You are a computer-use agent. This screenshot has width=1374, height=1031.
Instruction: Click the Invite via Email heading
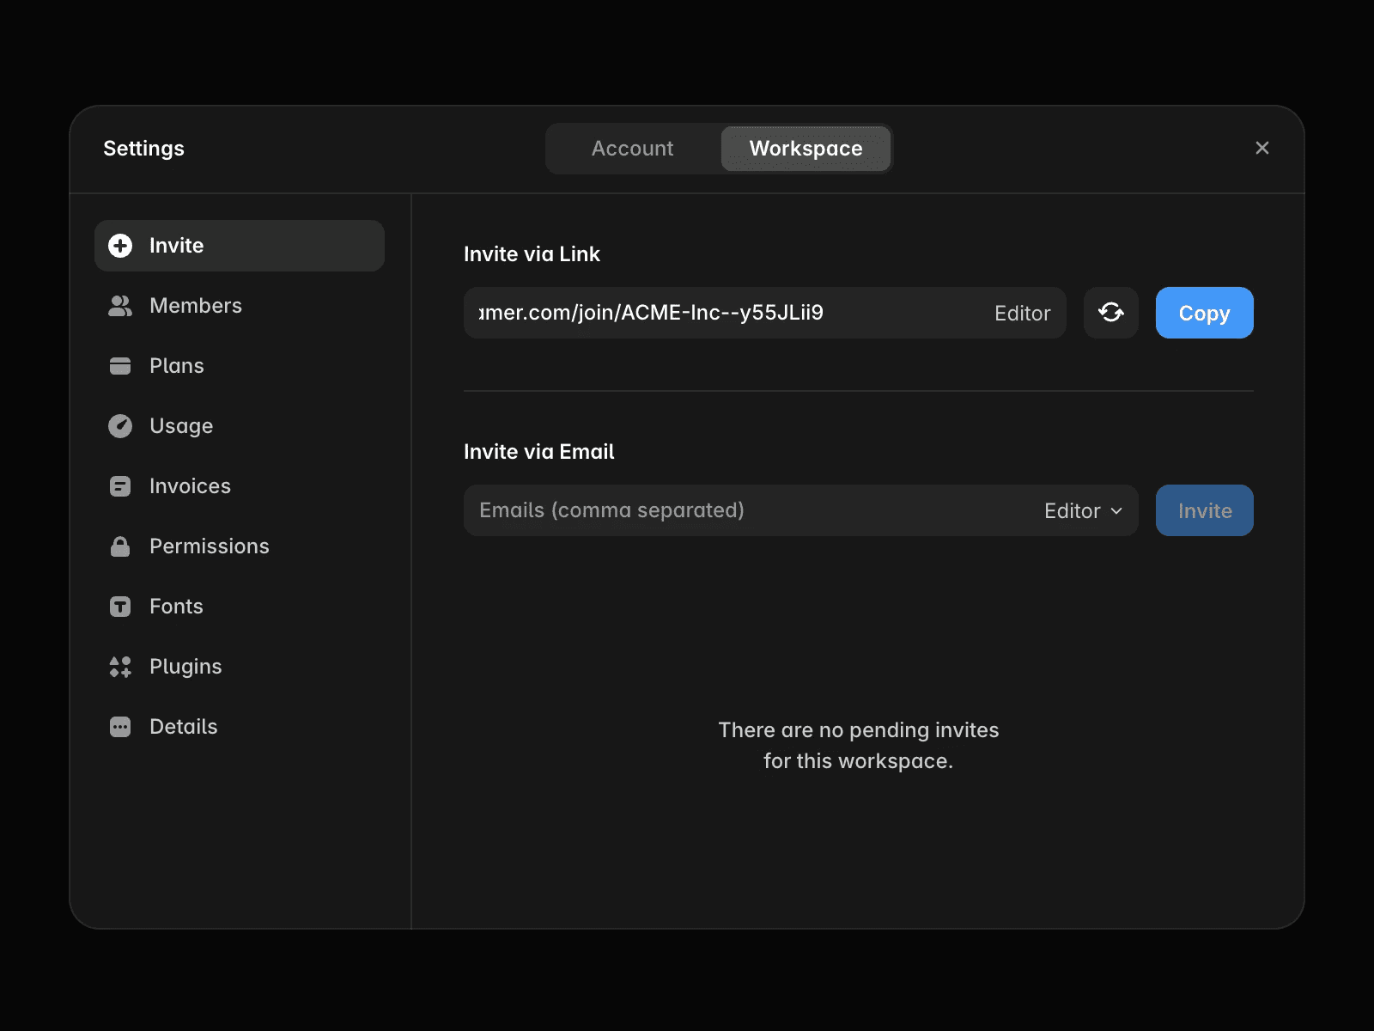[539, 452]
